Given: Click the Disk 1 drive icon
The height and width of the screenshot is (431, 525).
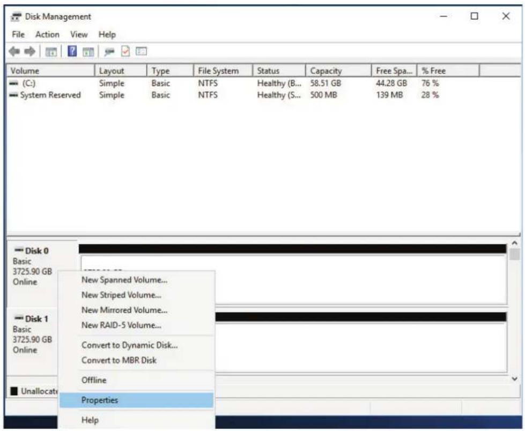Looking at the screenshot, I should tap(19, 318).
